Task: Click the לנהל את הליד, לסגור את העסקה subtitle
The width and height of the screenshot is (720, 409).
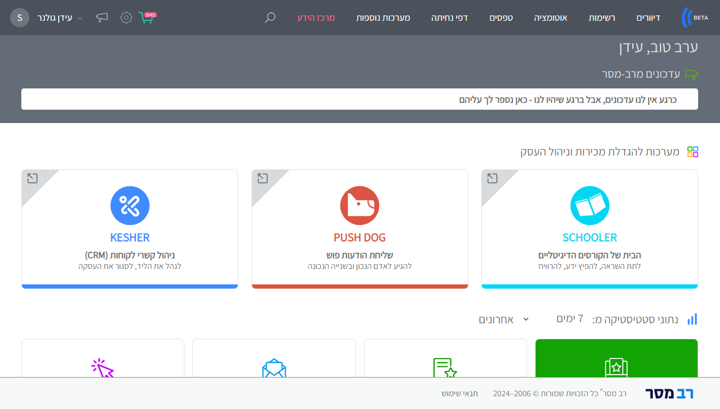Action: (130, 266)
